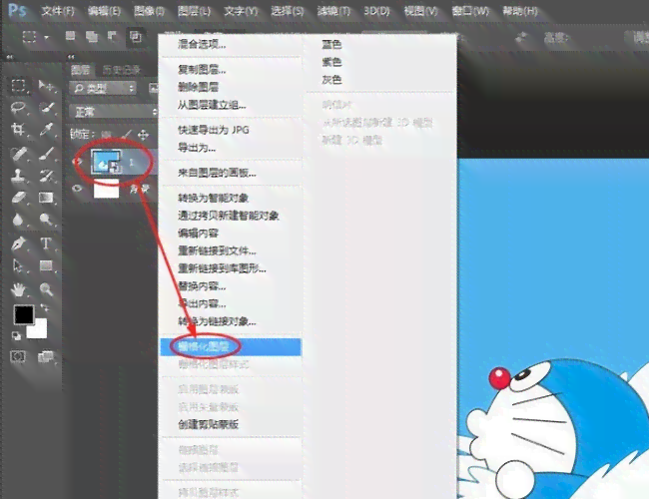Choose New Selection mode in options bar
The width and height of the screenshot is (649, 499).
(x=70, y=36)
